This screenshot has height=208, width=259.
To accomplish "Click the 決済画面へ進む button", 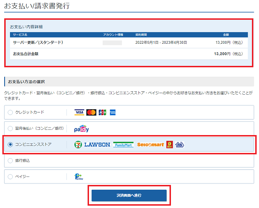I will click(x=129, y=195).
